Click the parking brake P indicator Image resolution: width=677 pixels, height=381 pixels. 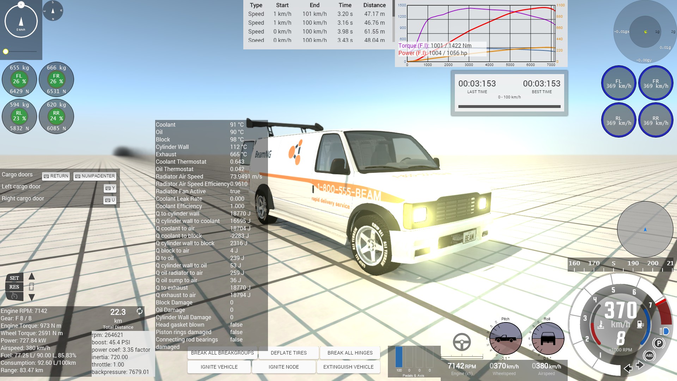pos(659,343)
